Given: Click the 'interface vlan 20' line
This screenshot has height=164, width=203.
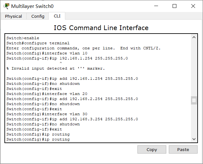Looking at the screenshot, I should click(47, 94).
